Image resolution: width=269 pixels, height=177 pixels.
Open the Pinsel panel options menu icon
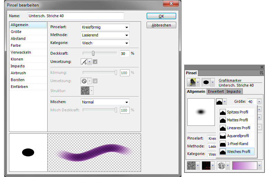coord(261,73)
